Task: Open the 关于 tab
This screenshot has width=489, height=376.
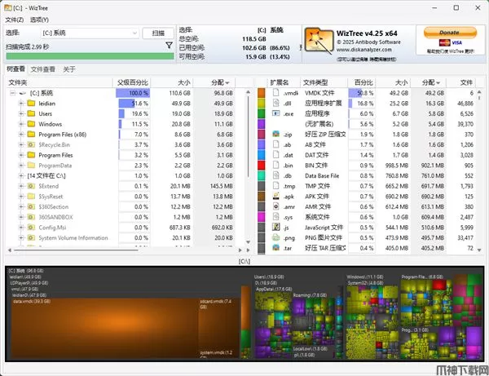Action: (69, 69)
